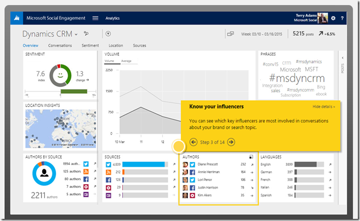360x221 pixels.
Task: Click the 5215 posts count
Action: click(x=303, y=34)
